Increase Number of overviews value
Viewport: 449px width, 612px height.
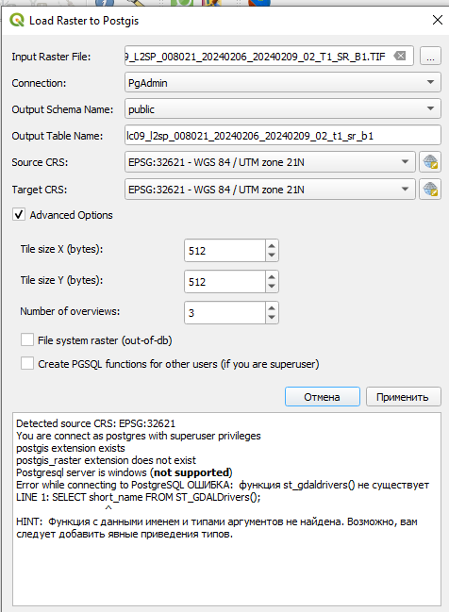pyautogui.click(x=272, y=307)
